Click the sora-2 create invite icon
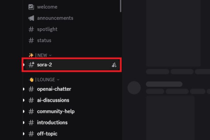Screen dimensions: 210x140 click(114, 65)
